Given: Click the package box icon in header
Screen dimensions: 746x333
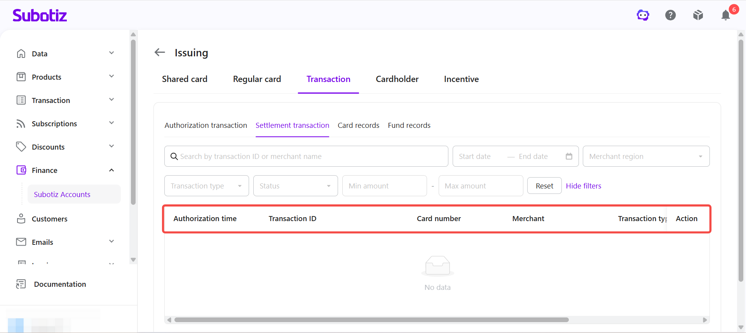Looking at the screenshot, I should coord(698,15).
